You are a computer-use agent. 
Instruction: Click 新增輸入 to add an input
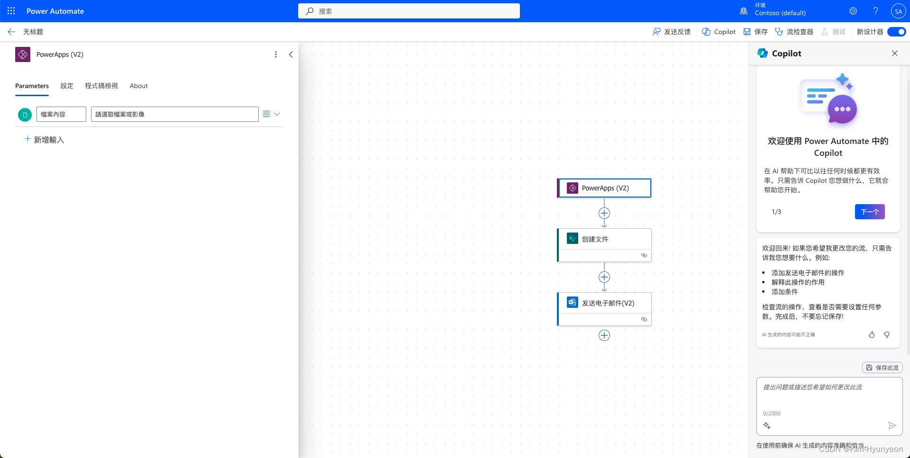point(44,140)
